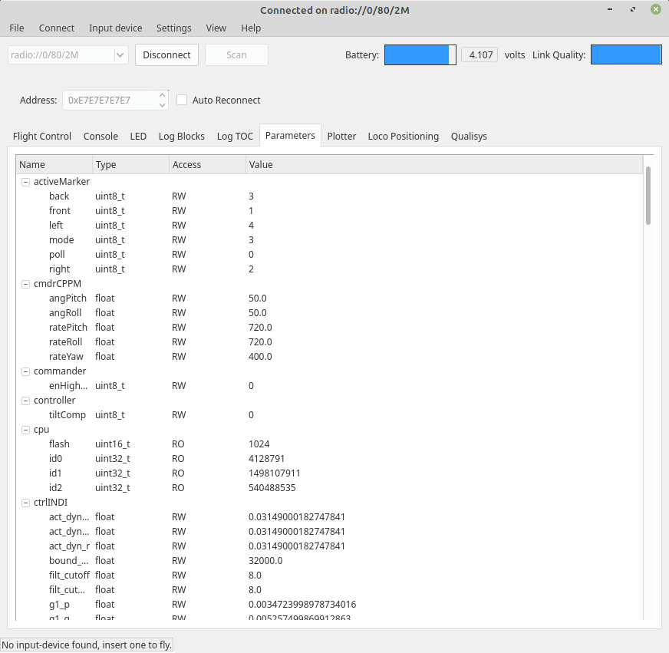Viewport: 669px width, 653px height.
Task: Open the Input device menu
Action: pyautogui.click(x=115, y=28)
